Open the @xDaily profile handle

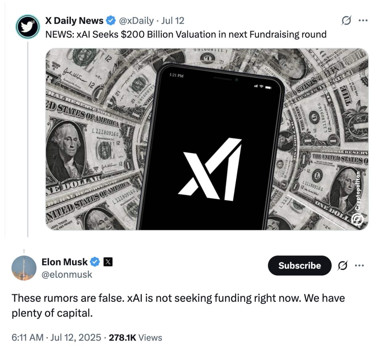point(136,20)
